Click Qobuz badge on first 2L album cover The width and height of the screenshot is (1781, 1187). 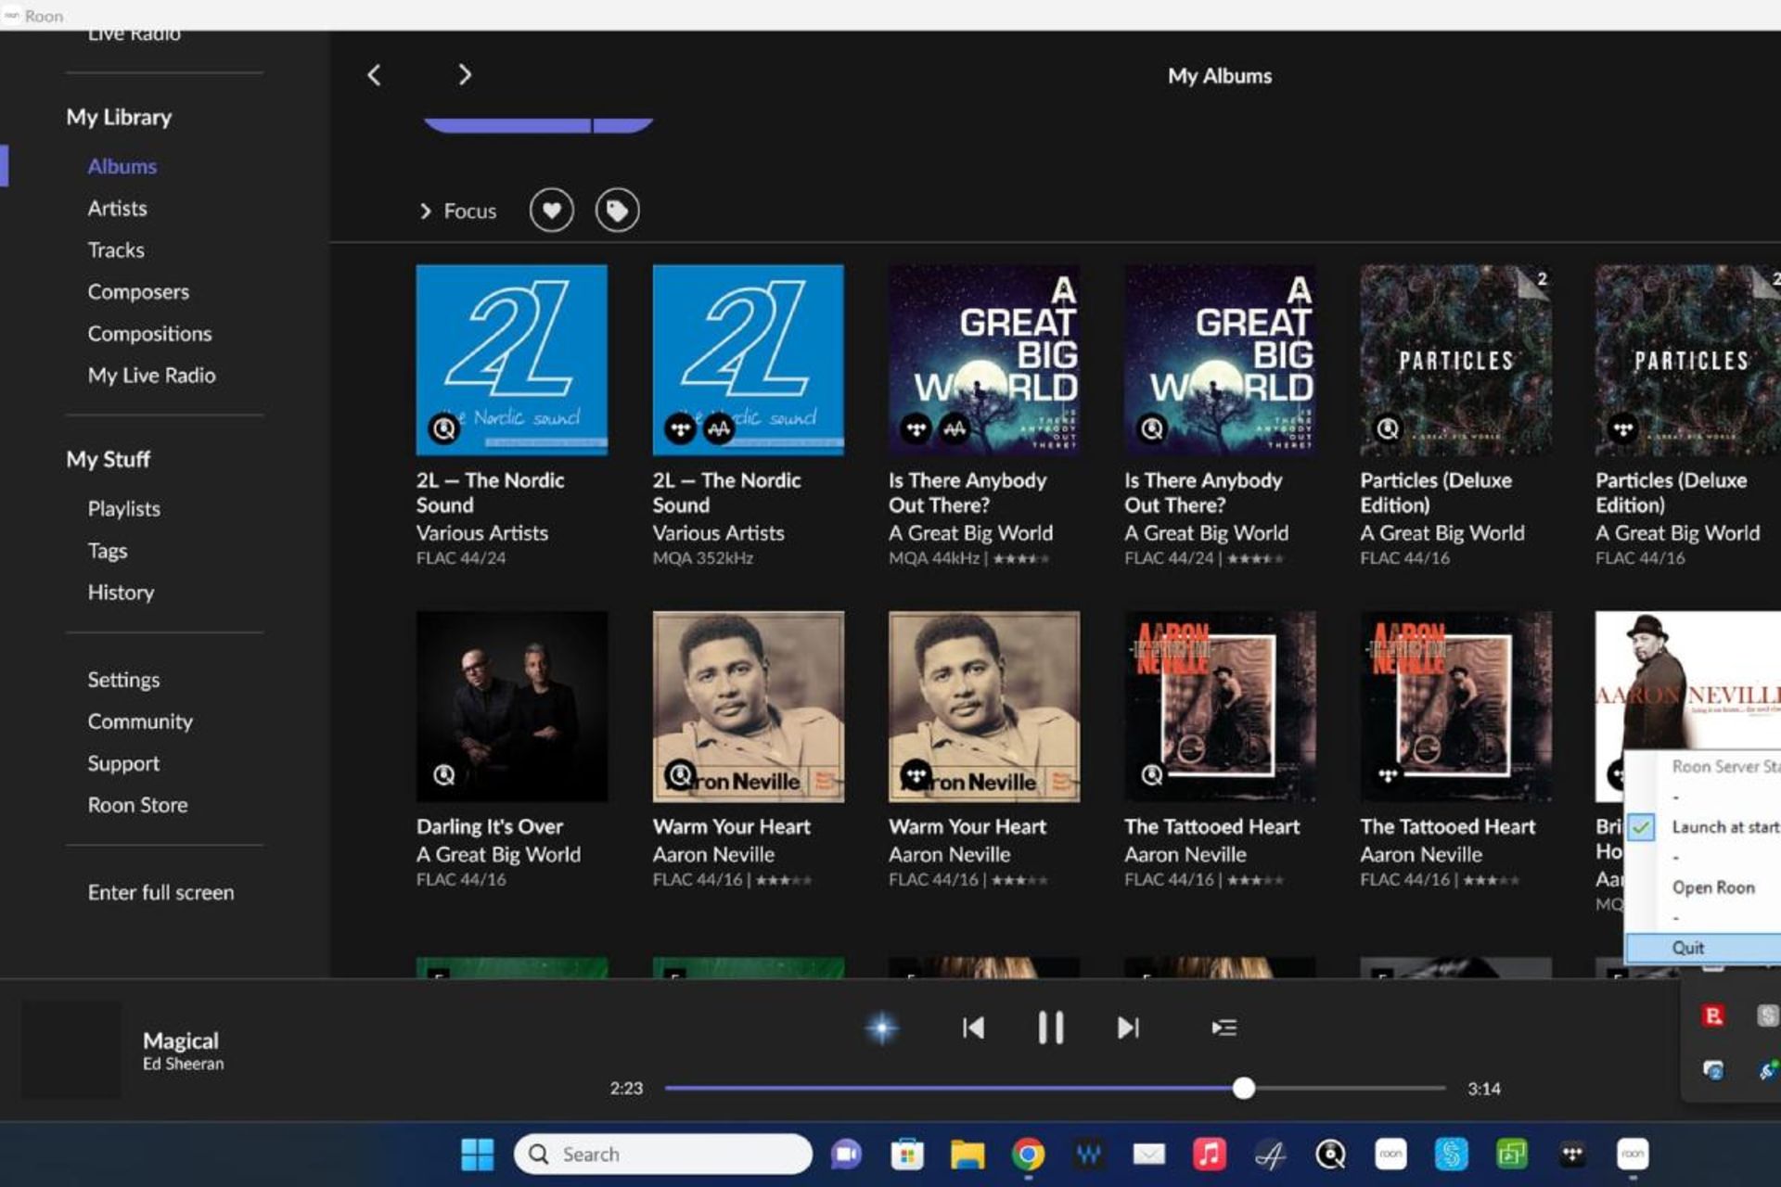click(444, 428)
